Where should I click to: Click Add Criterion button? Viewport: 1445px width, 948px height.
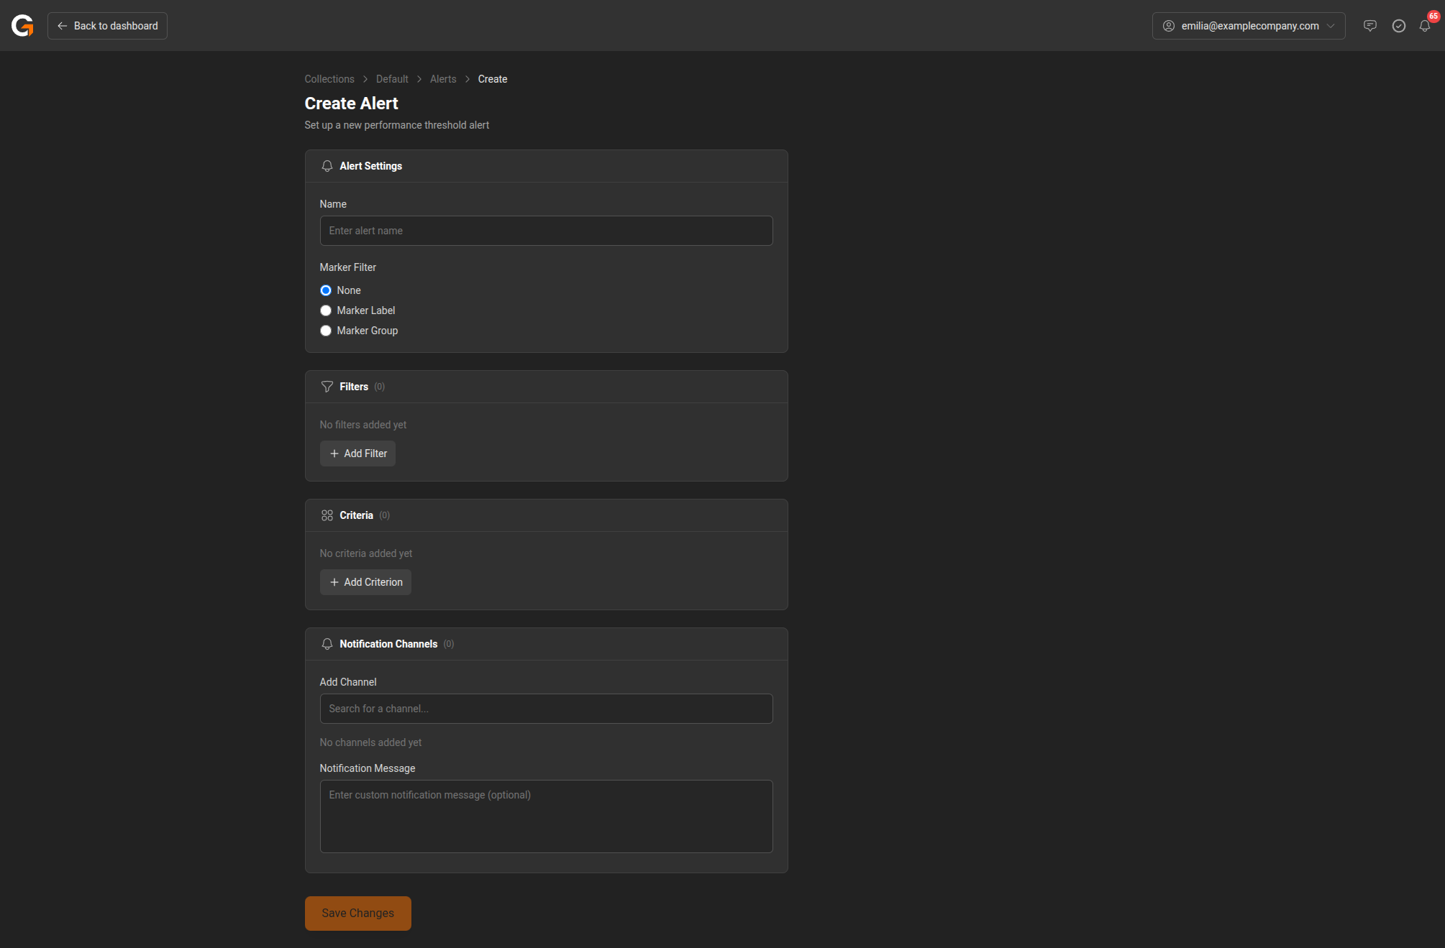coord(365,582)
